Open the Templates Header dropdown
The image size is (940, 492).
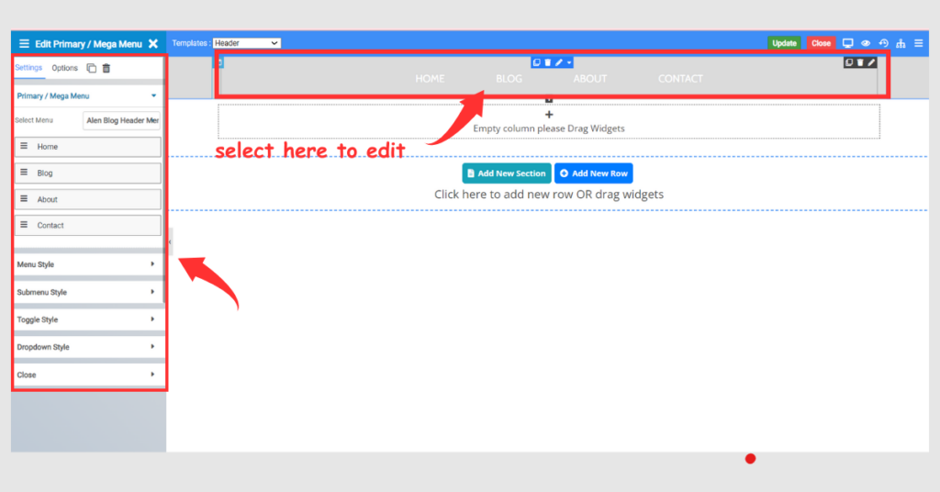pyautogui.click(x=246, y=43)
